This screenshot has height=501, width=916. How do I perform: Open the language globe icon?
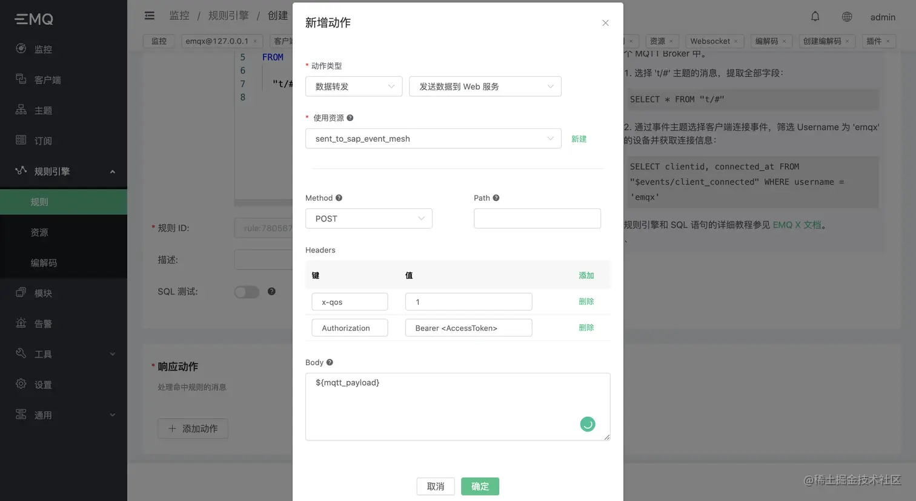tap(847, 17)
